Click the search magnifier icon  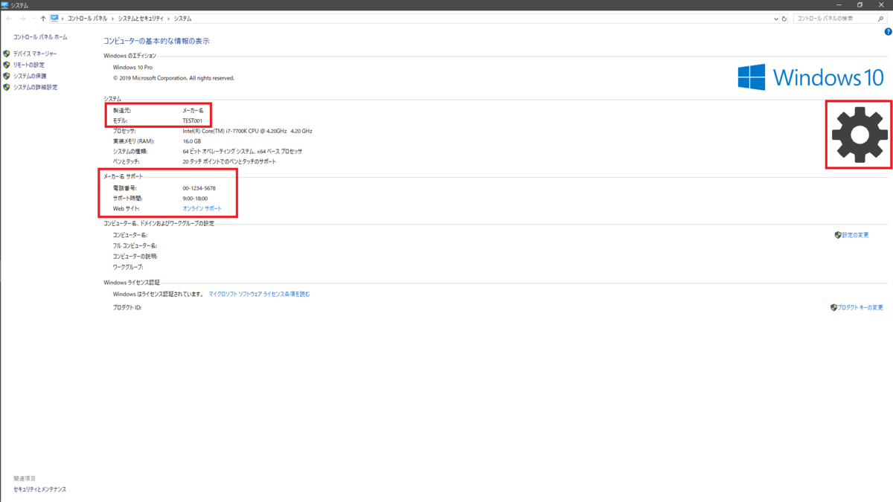pyautogui.click(x=881, y=19)
